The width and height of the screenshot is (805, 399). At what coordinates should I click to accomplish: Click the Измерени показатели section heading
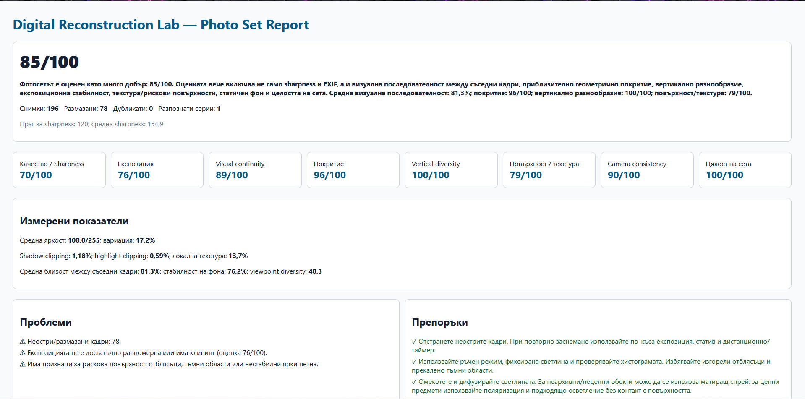(74, 221)
